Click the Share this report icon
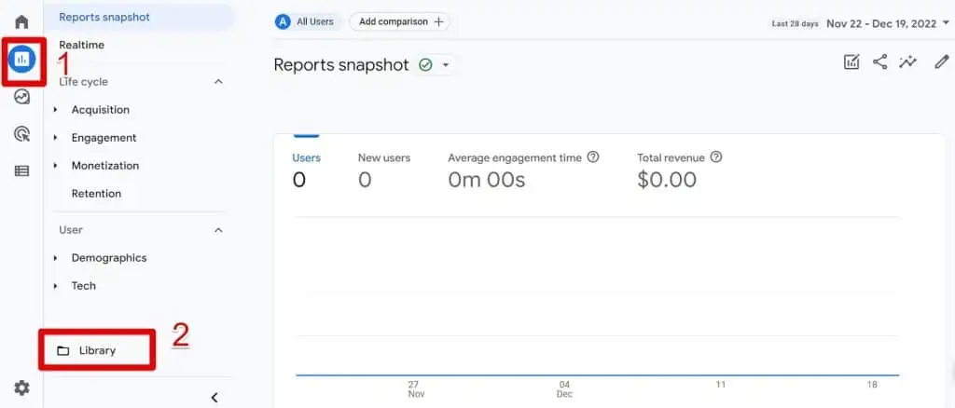955x408 pixels. click(879, 62)
